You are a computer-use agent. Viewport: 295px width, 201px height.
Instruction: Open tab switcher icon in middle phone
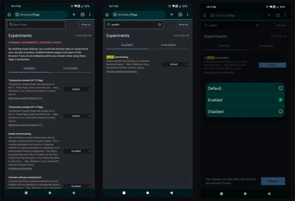(180, 14)
